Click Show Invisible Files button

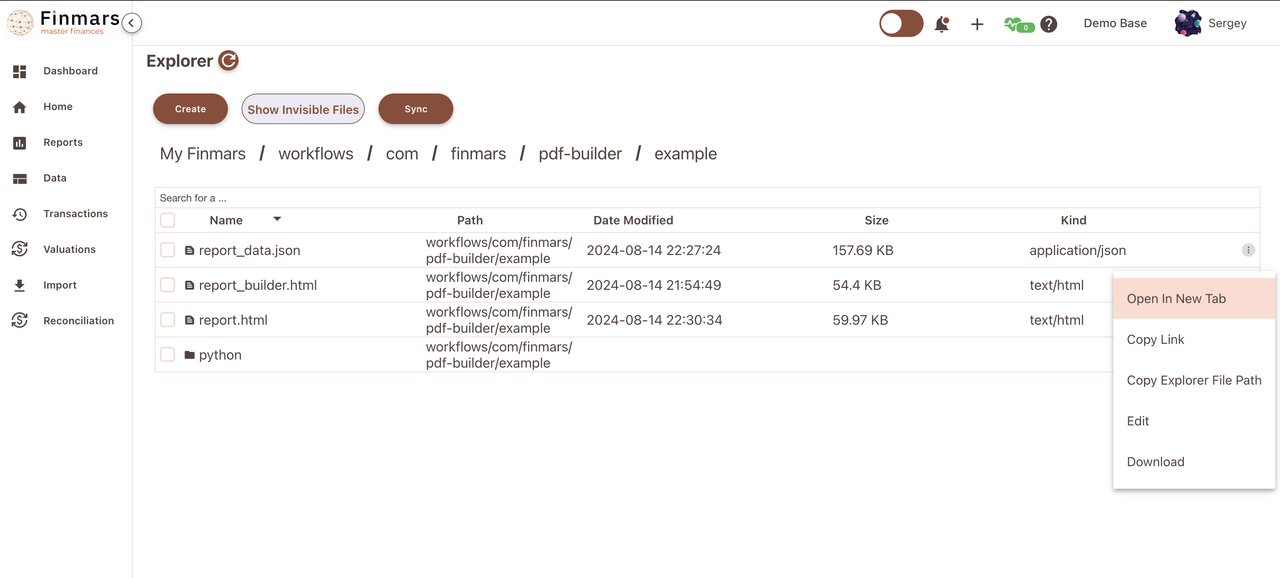(303, 109)
